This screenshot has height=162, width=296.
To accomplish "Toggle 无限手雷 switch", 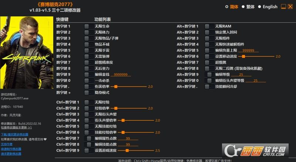I will [x=88, y=50].
